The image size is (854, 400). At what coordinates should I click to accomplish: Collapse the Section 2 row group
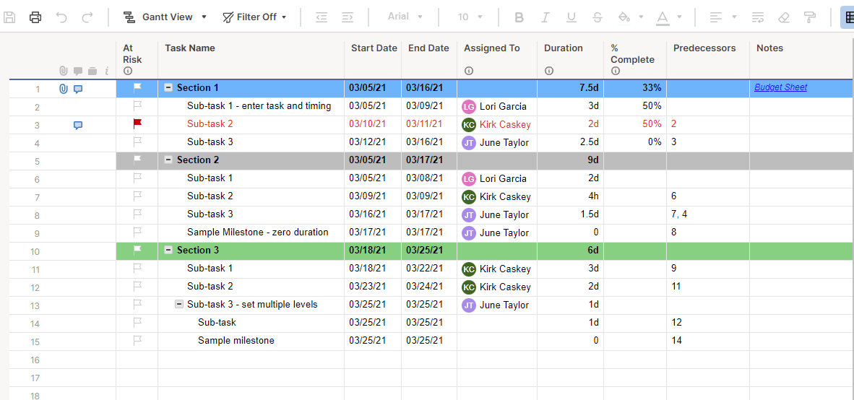coord(168,160)
